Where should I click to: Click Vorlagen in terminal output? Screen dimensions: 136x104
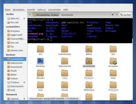pos(111,31)
